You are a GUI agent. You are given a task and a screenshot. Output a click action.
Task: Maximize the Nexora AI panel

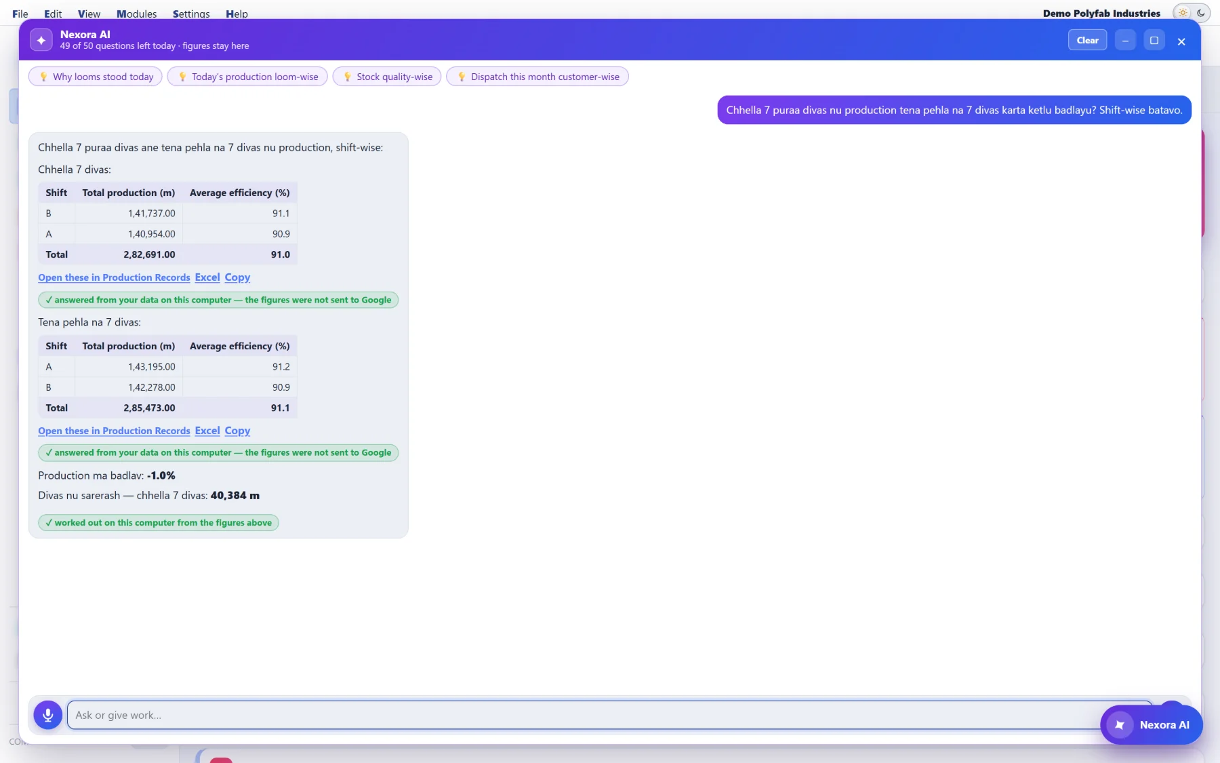(1154, 40)
